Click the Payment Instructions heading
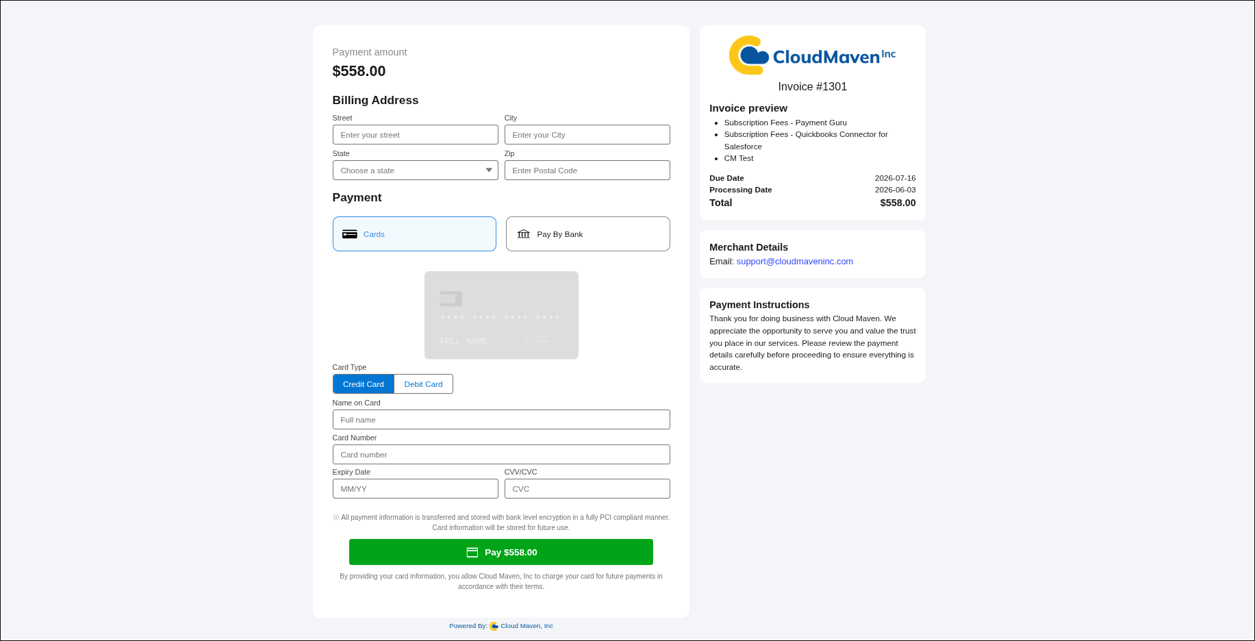Image resolution: width=1255 pixels, height=641 pixels. (x=759, y=305)
